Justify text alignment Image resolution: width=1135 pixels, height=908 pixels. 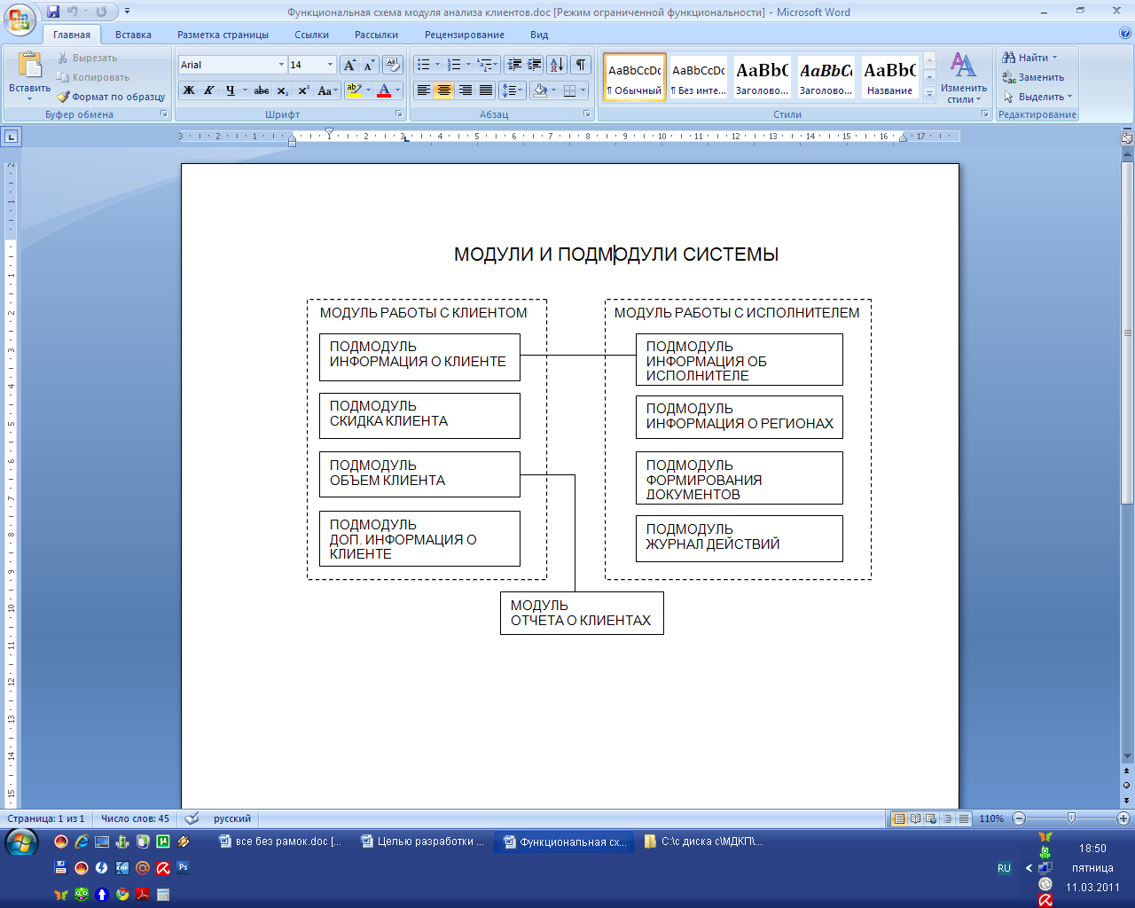[x=485, y=90]
